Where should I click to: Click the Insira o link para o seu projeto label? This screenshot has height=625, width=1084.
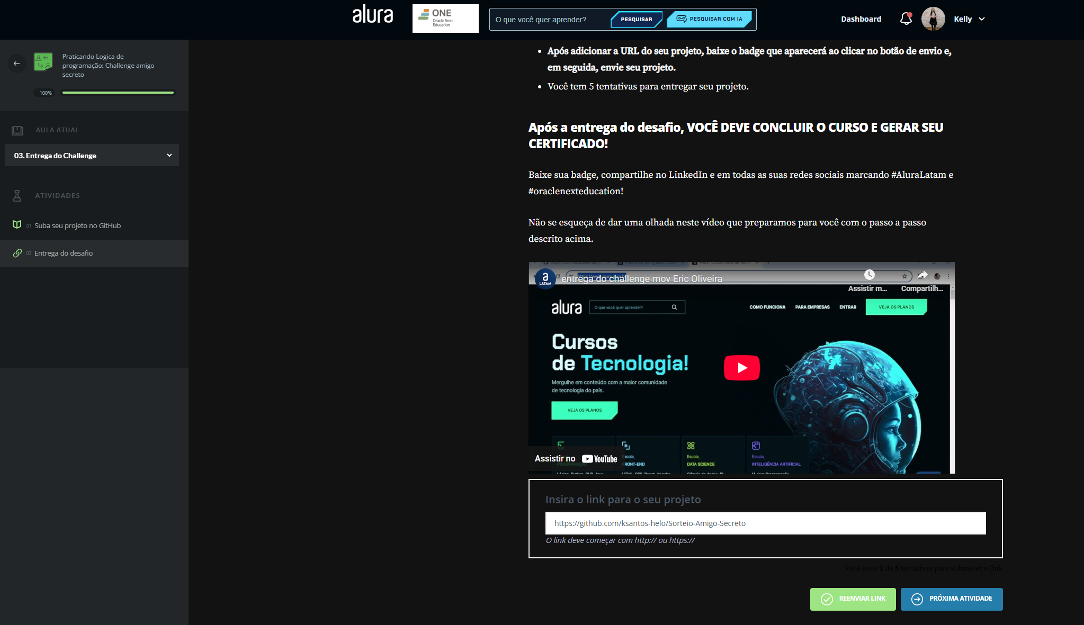pos(623,500)
